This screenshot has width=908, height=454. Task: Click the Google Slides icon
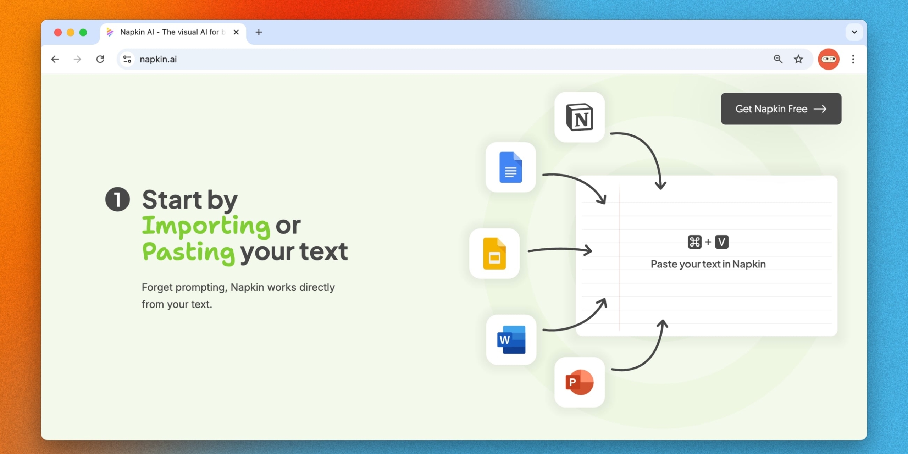coord(494,254)
